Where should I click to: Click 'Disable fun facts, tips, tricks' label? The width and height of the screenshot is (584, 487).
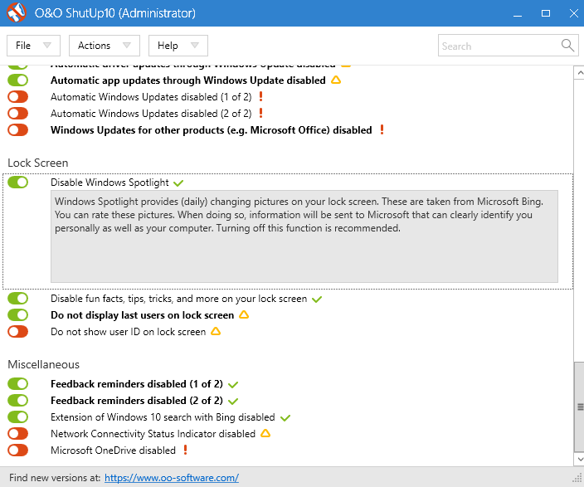(179, 299)
